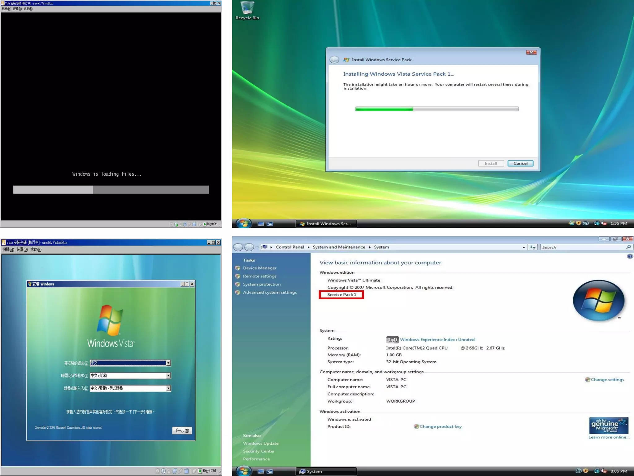Screen dimensions: 634x476
Task: Open Device Manager from the Tasks list
Action: pyautogui.click(x=259, y=268)
